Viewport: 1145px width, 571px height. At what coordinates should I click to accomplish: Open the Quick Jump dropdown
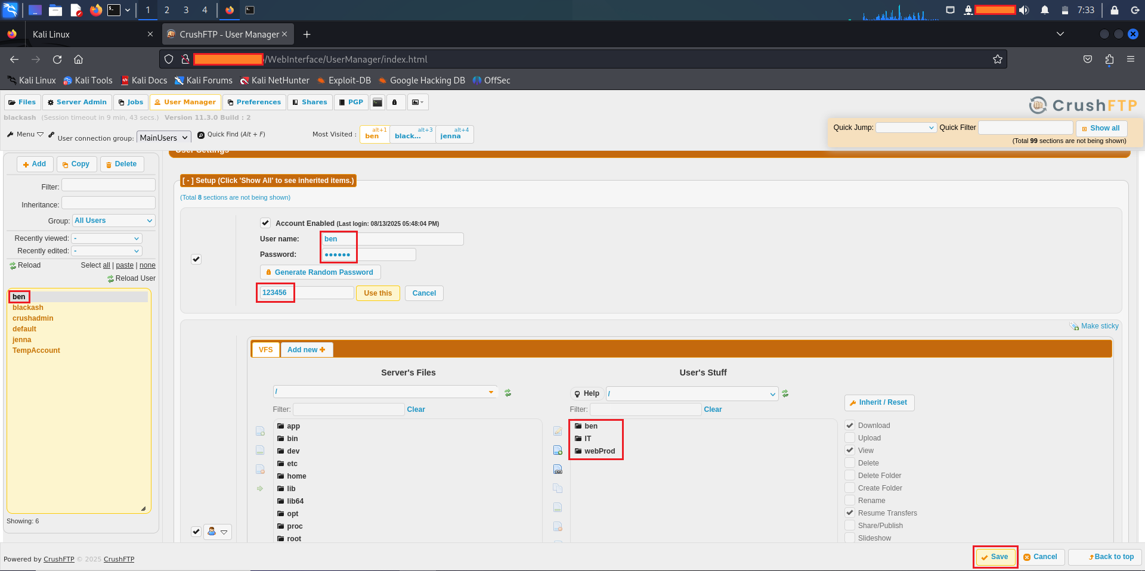coord(905,128)
